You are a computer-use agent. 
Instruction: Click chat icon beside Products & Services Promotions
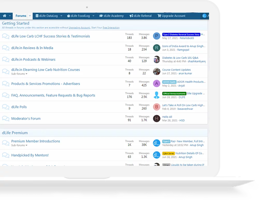click(x=6, y=84)
